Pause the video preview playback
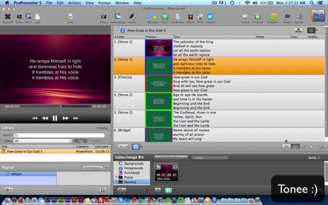328x205 pixels. pos(55,118)
